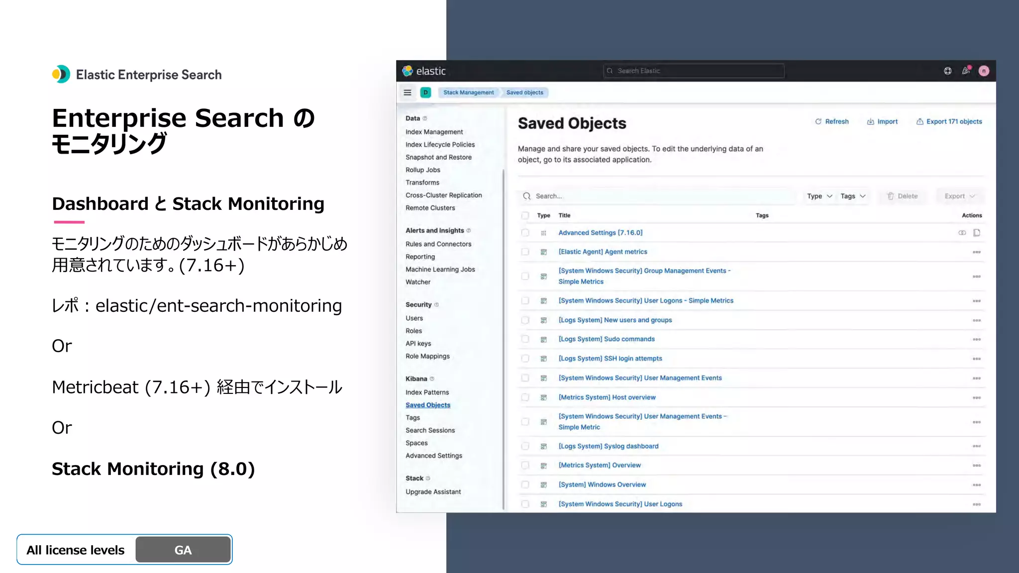This screenshot has height=573, width=1019.
Task: Click the Search Elastic field
Action: point(694,71)
